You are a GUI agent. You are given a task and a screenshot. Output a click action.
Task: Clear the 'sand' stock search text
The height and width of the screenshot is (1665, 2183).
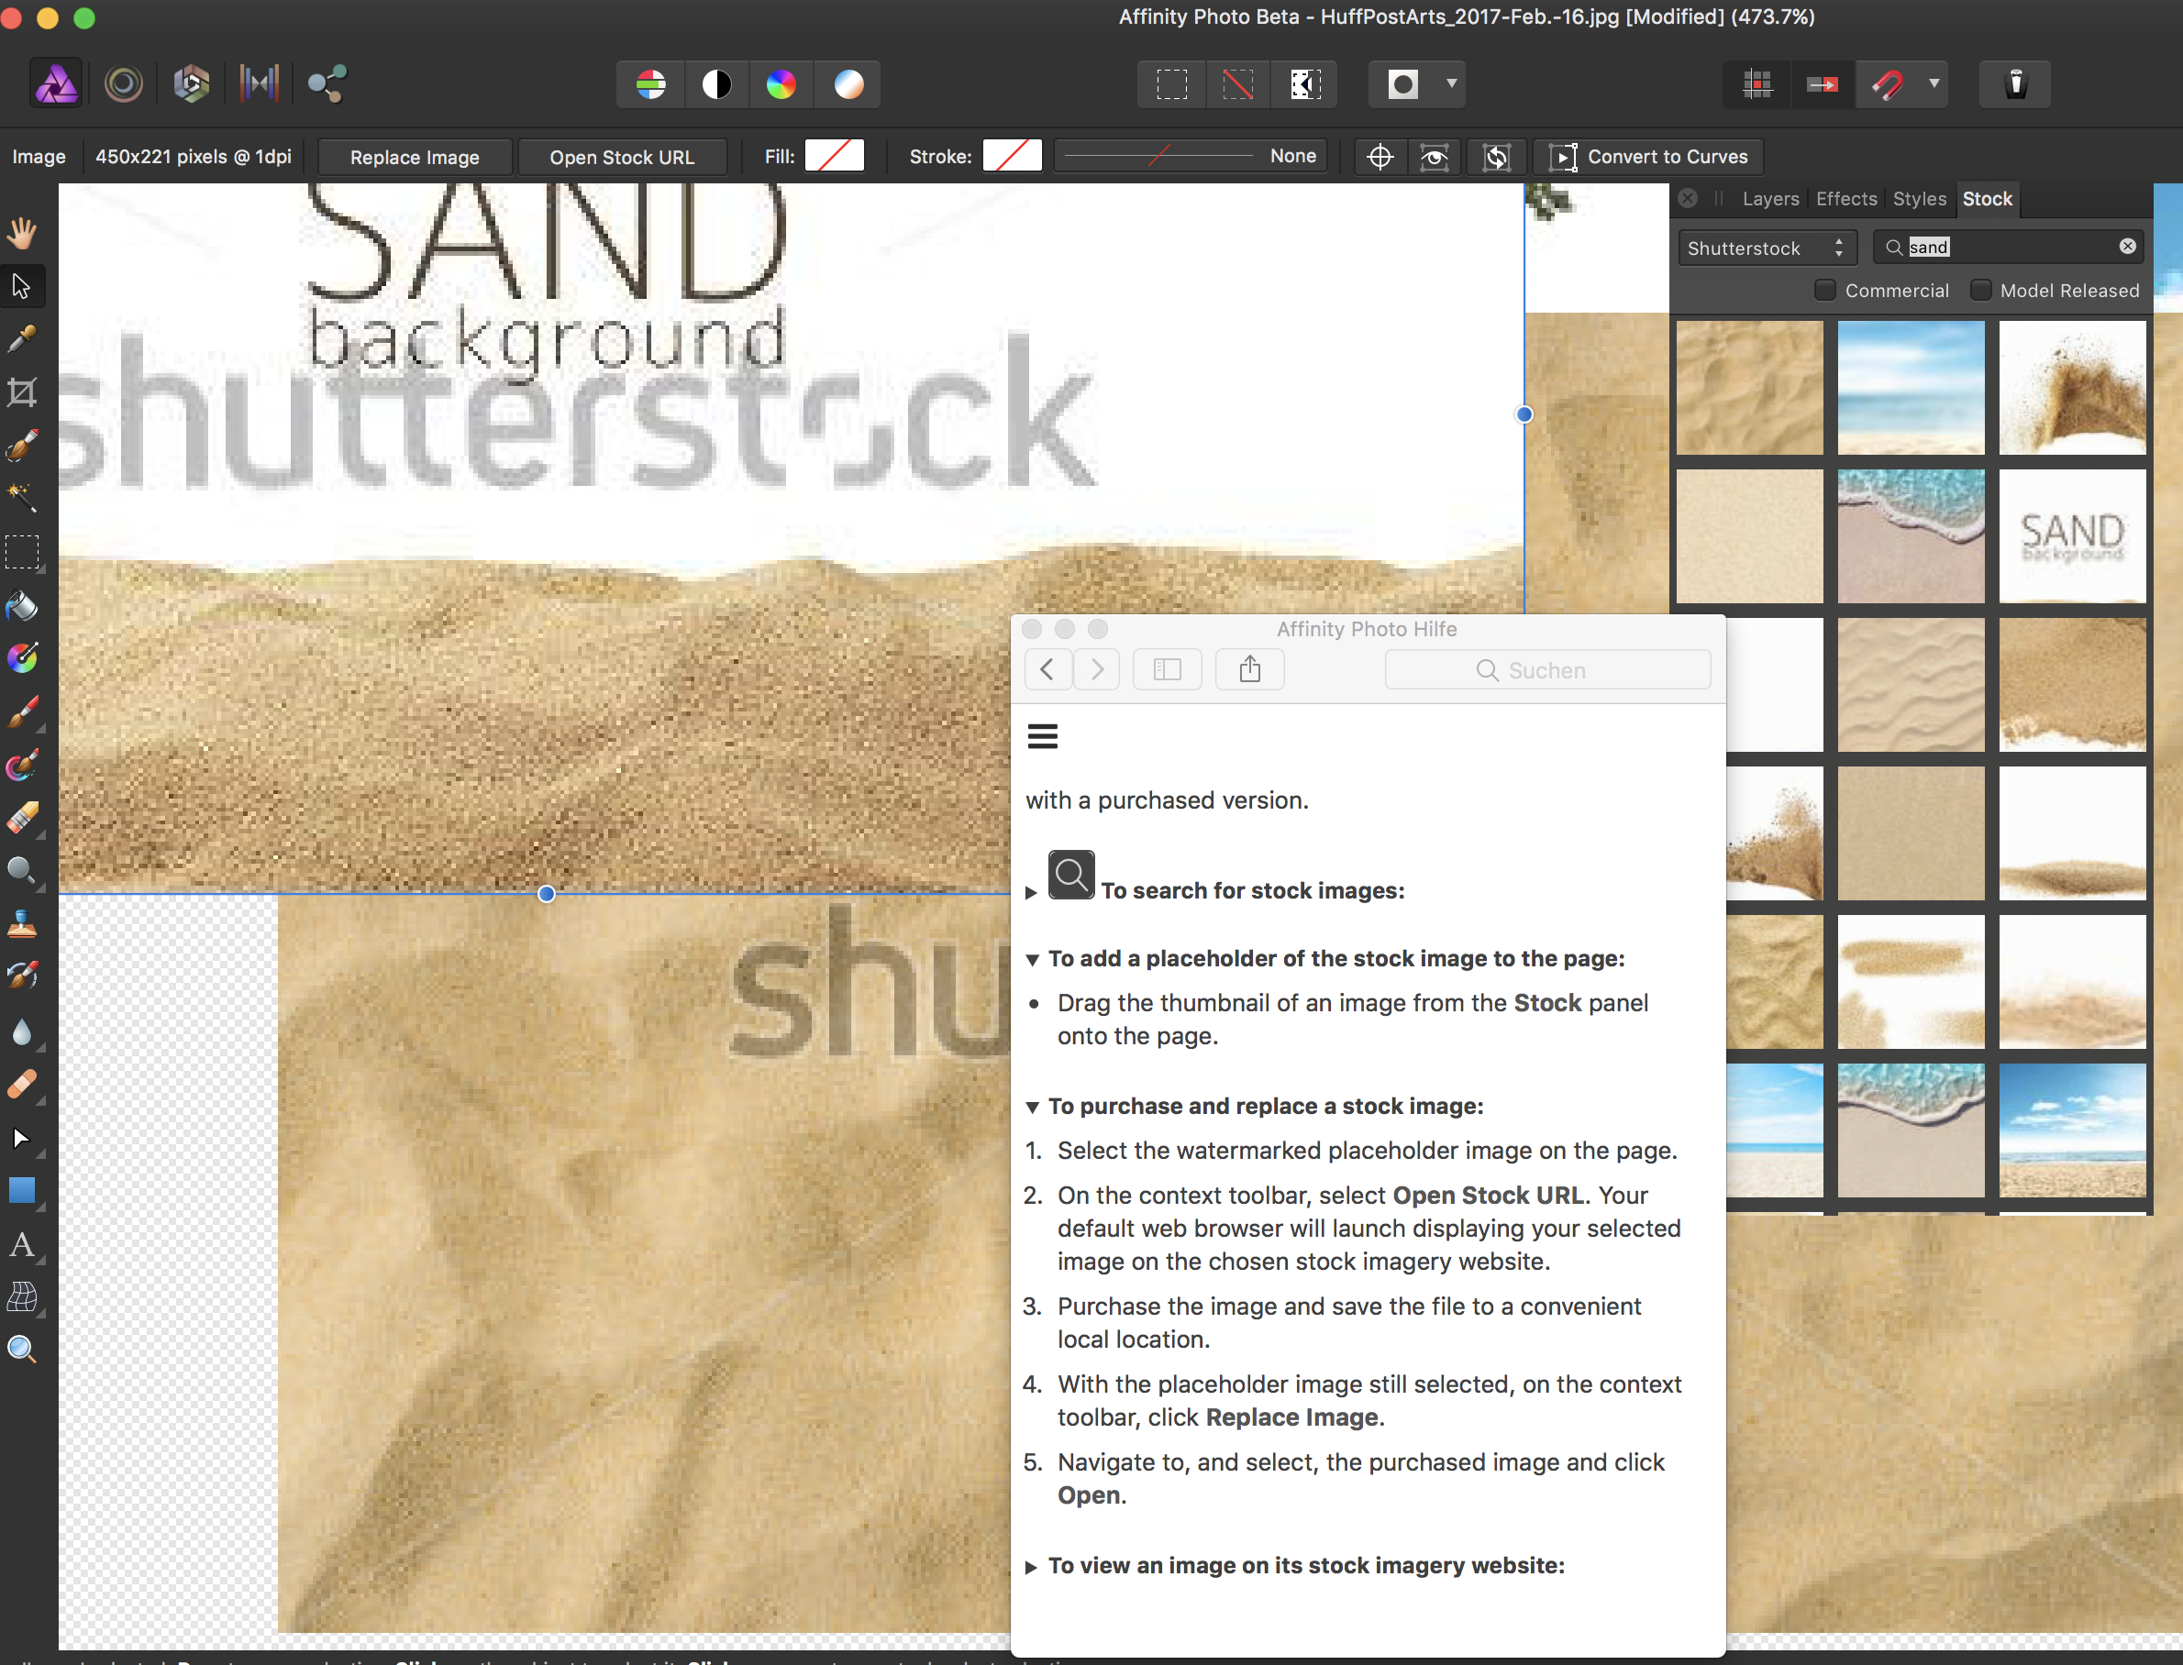click(2127, 246)
